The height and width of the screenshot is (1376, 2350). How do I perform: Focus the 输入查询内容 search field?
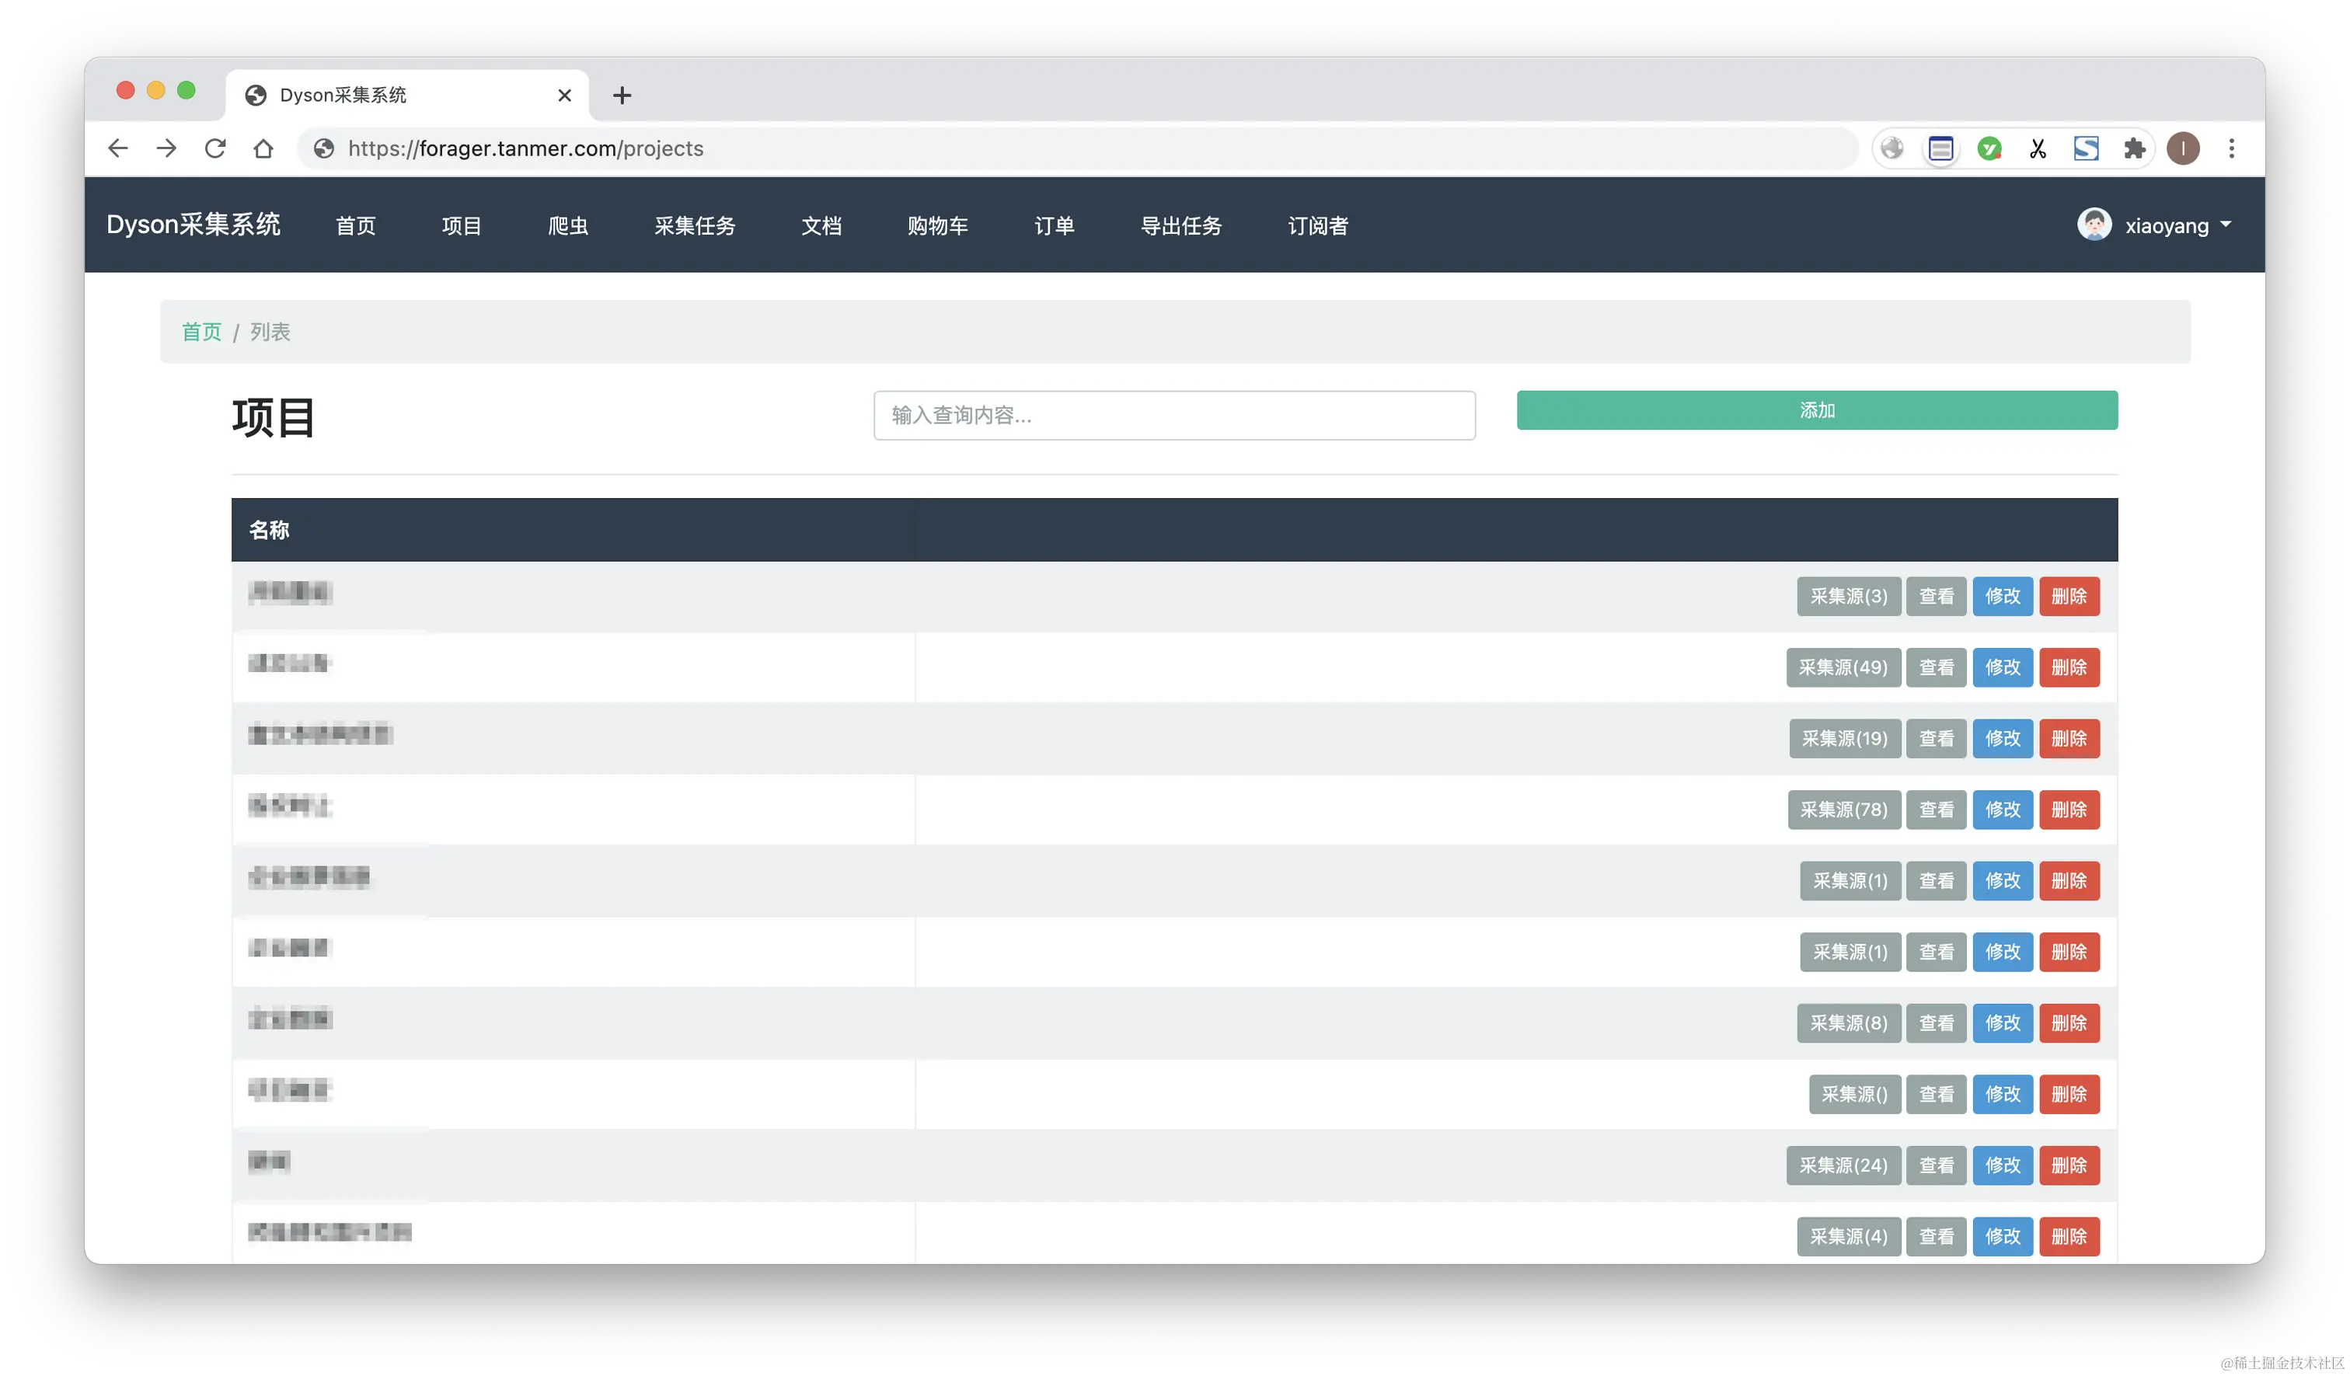(x=1174, y=416)
